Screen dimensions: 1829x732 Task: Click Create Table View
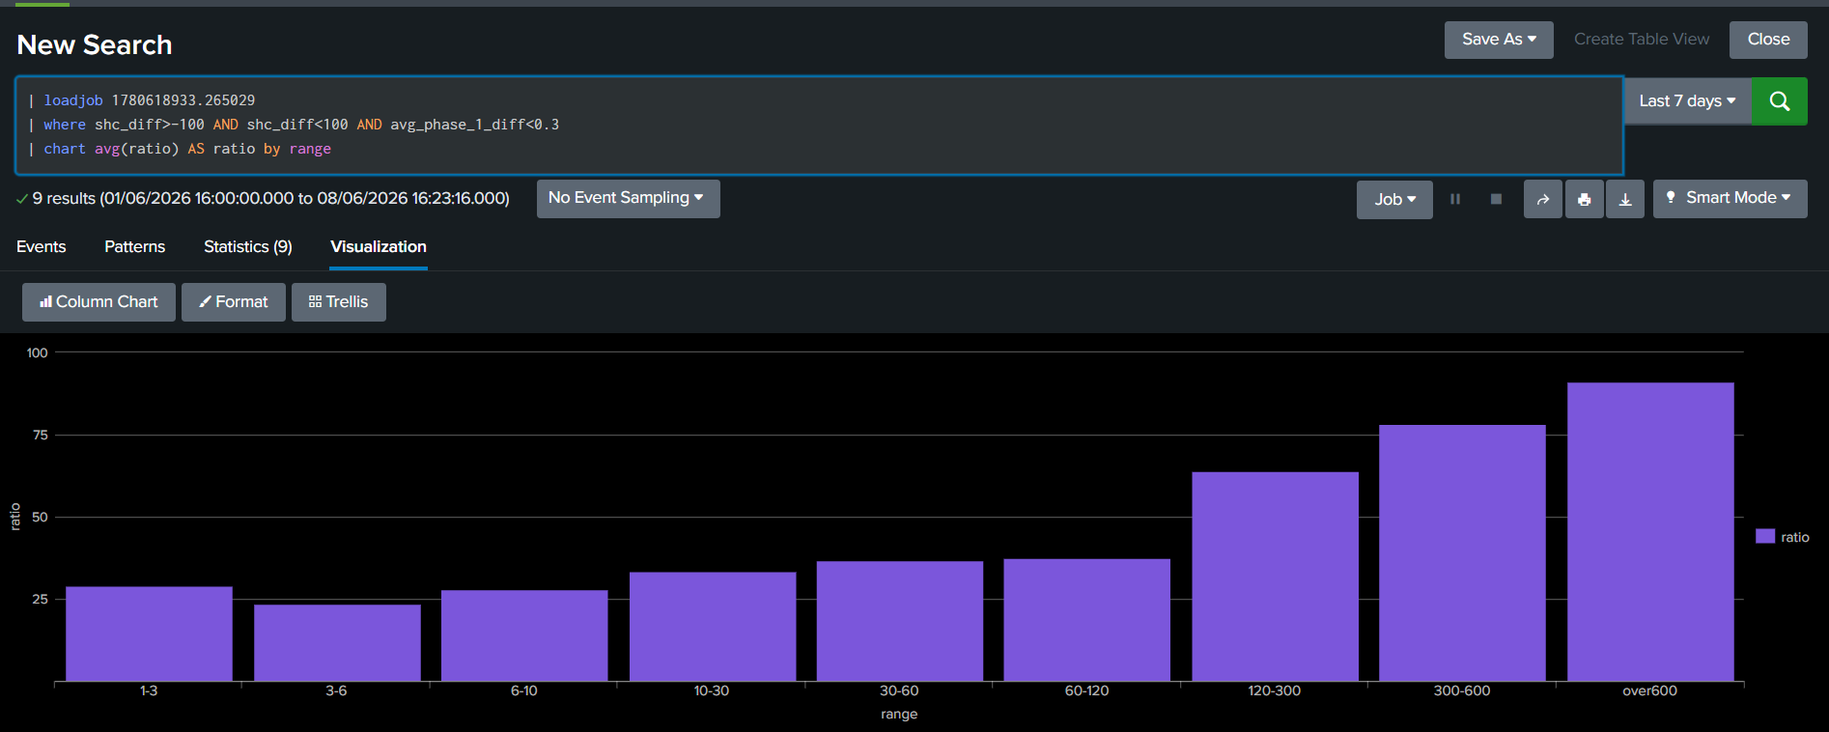[1642, 40]
